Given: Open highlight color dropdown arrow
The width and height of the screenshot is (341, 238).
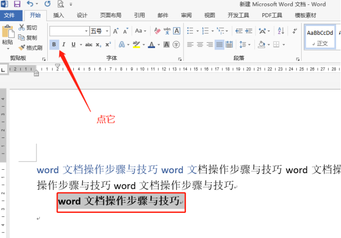Looking at the screenshot, I should [x=144, y=45].
